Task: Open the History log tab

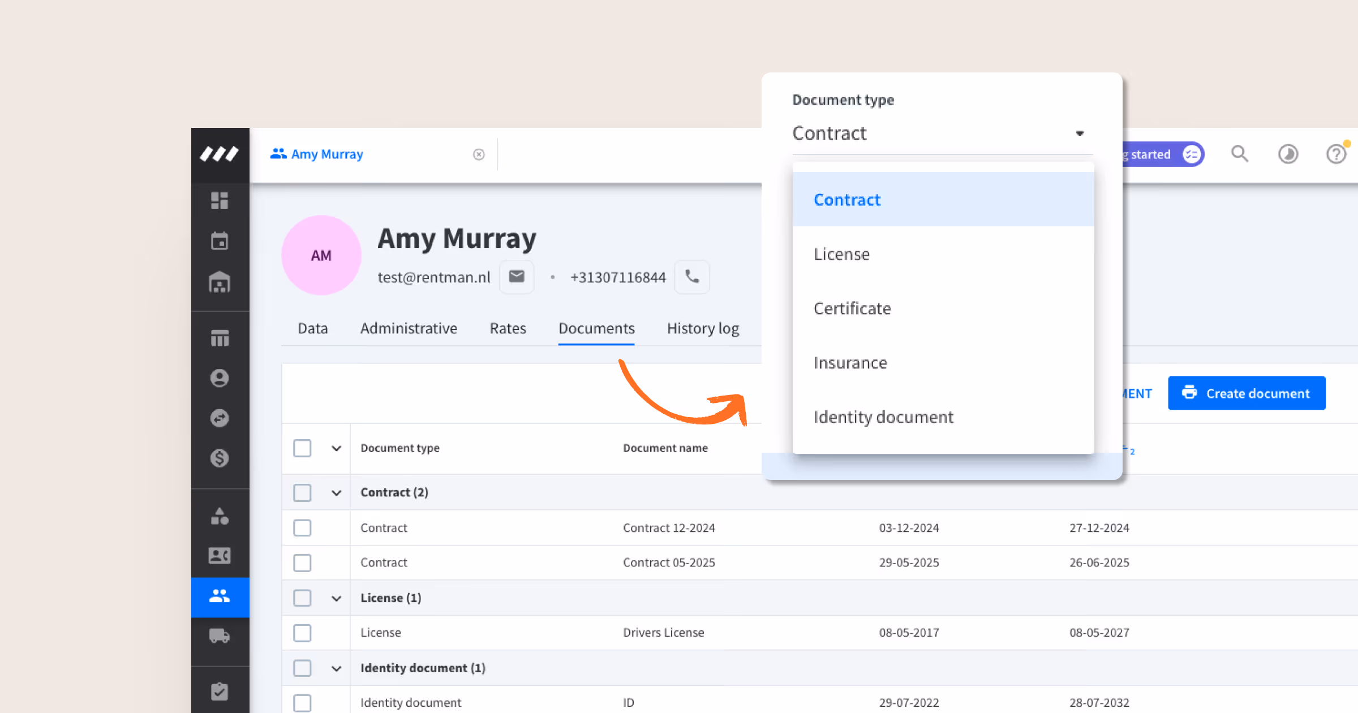Action: (x=703, y=328)
